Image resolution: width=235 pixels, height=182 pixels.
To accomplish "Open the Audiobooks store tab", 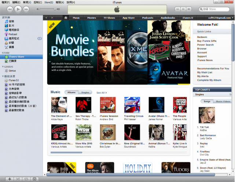I will click(168, 18).
